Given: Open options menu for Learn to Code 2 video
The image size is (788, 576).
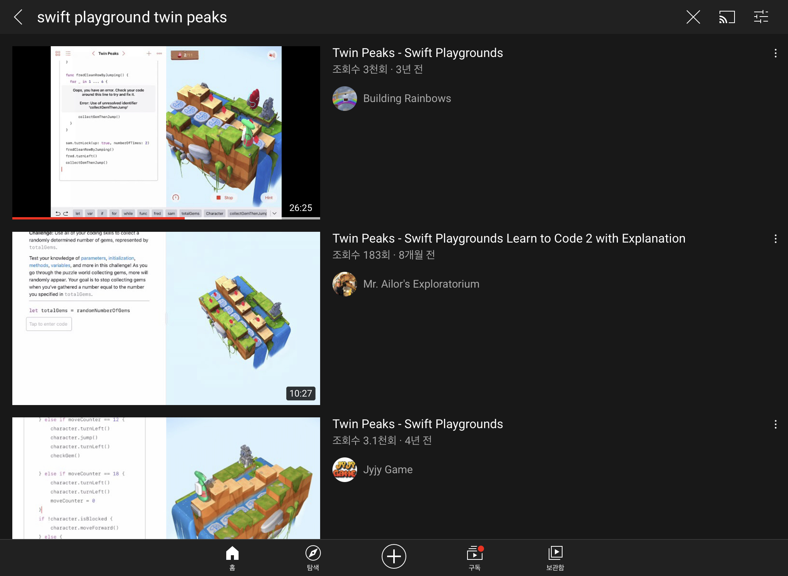Looking at the screenshot, I should click(775, 239).
